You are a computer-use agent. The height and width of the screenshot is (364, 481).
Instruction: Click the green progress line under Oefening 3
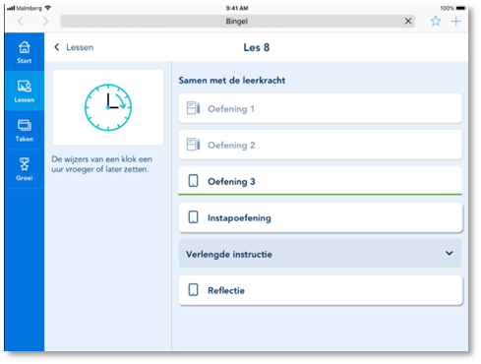coord(320,195)
